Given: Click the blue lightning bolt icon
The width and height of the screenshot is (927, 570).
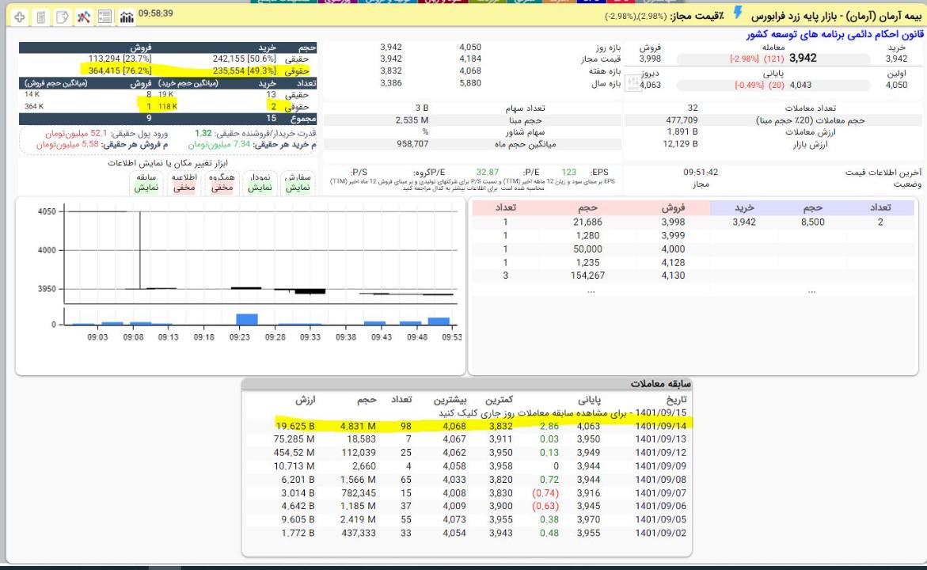Looking at the screenshot, I should 738,14.
